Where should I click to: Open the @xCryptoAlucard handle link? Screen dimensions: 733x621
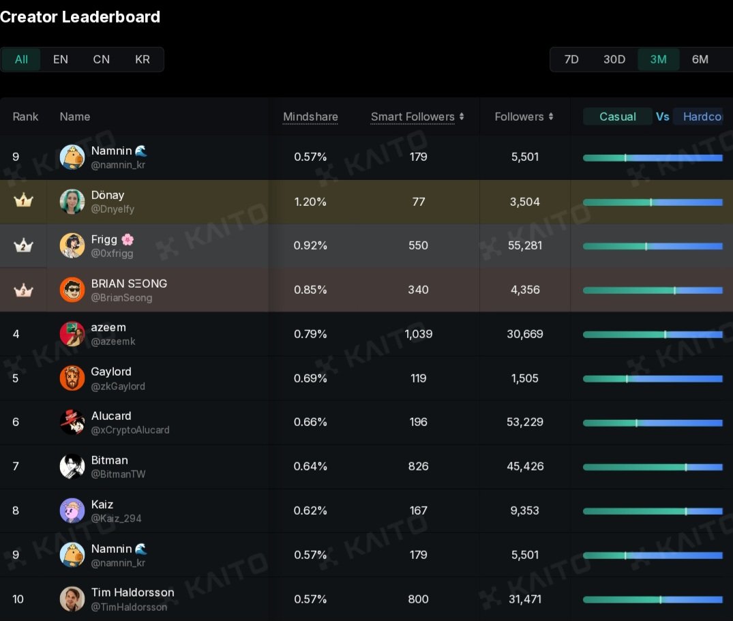pos(130,430)
